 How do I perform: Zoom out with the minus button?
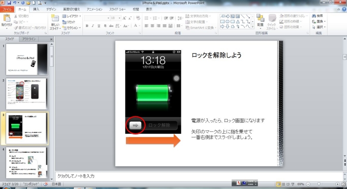308,184
